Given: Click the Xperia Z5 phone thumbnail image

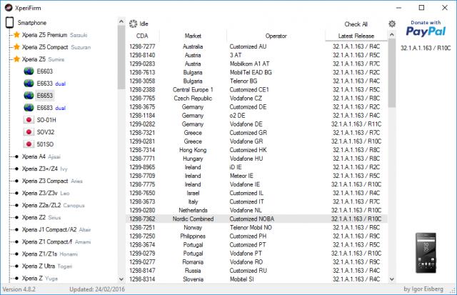Looking at the screenshot, I should (x=426, y=253).
